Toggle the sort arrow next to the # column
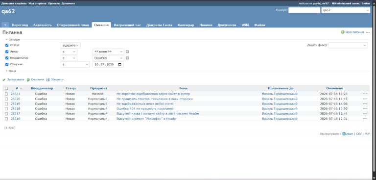 coord(21,88)
